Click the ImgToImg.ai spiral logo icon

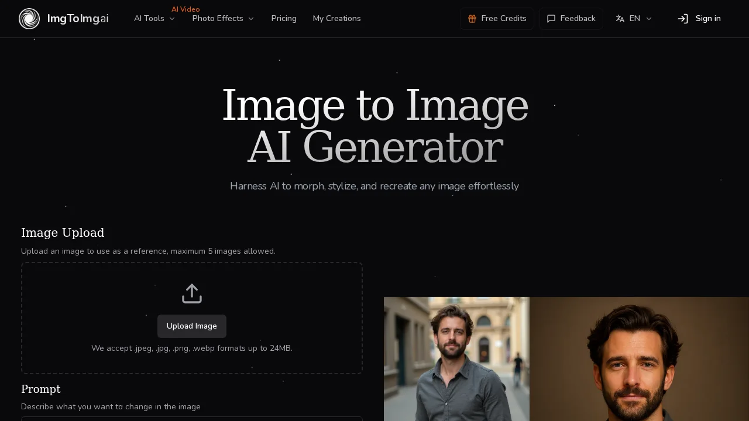coord(29,18)
